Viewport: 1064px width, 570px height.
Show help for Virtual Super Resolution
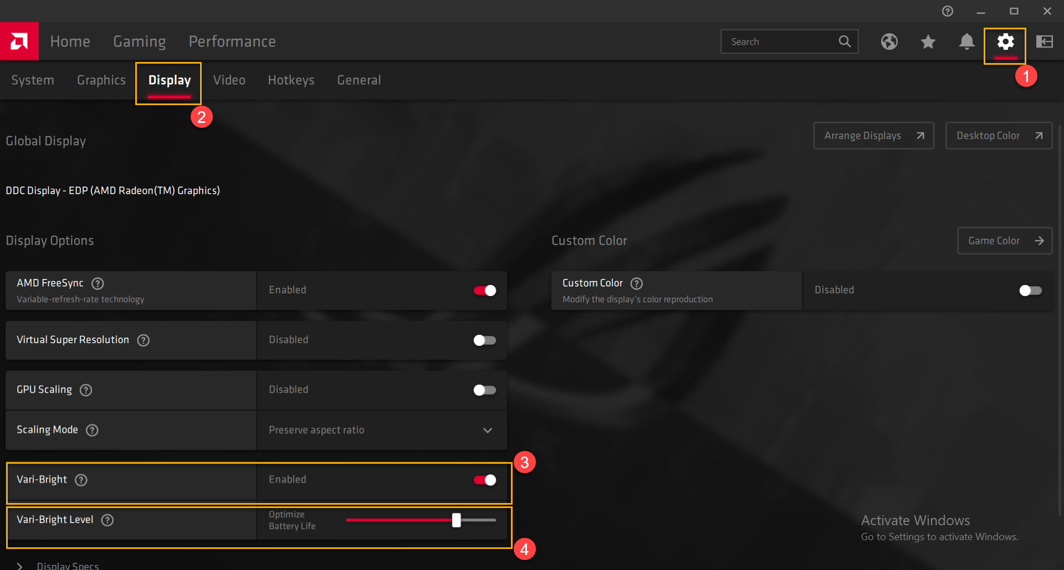click(x=143, y=340)
